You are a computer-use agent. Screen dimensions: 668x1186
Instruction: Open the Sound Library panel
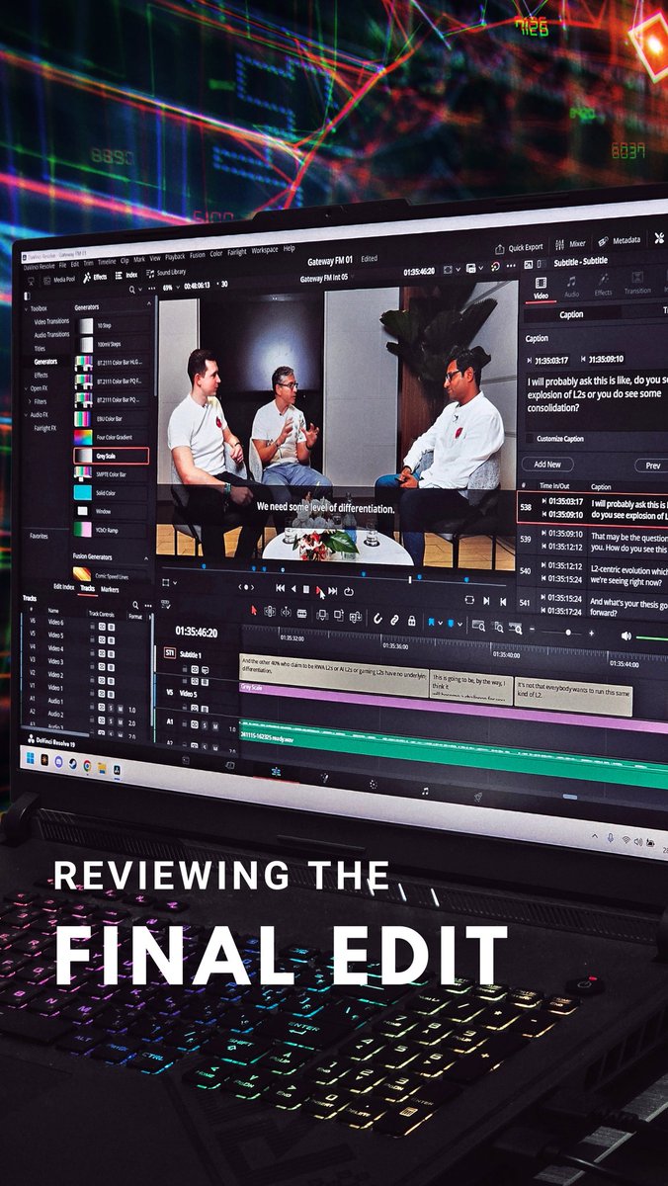(x=166, y=273)
